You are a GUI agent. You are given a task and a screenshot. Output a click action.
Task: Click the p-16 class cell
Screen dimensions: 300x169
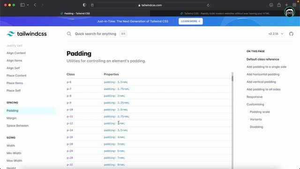(70, 137)
